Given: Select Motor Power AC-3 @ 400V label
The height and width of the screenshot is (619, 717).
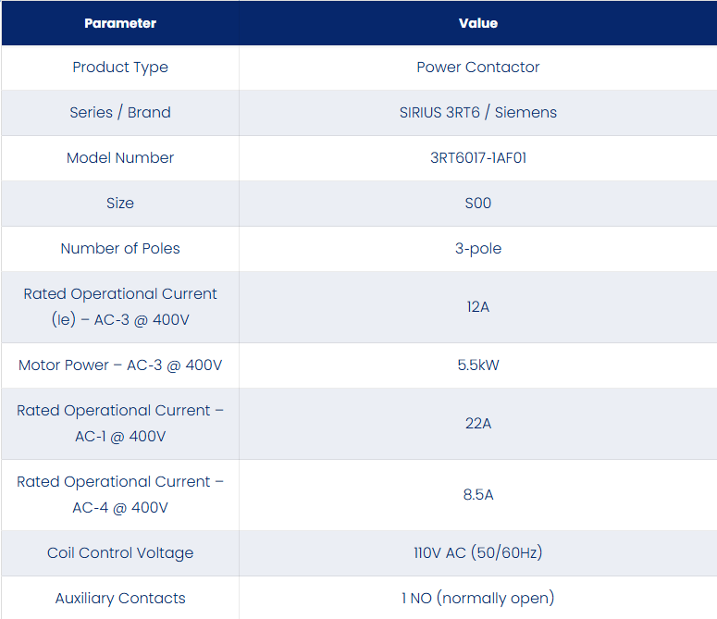Looking at the screenshot, I should click(x=120, y=365).
